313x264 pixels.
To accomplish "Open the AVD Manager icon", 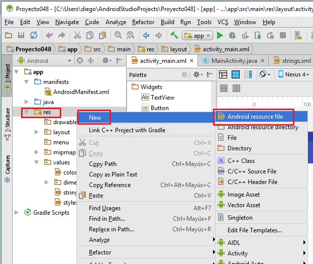I will tap(298, 35).
